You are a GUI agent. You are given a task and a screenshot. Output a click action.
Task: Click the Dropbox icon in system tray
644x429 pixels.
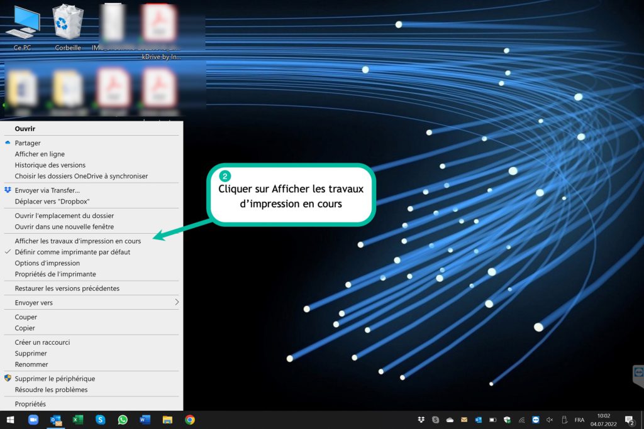(x=421, y=420)
